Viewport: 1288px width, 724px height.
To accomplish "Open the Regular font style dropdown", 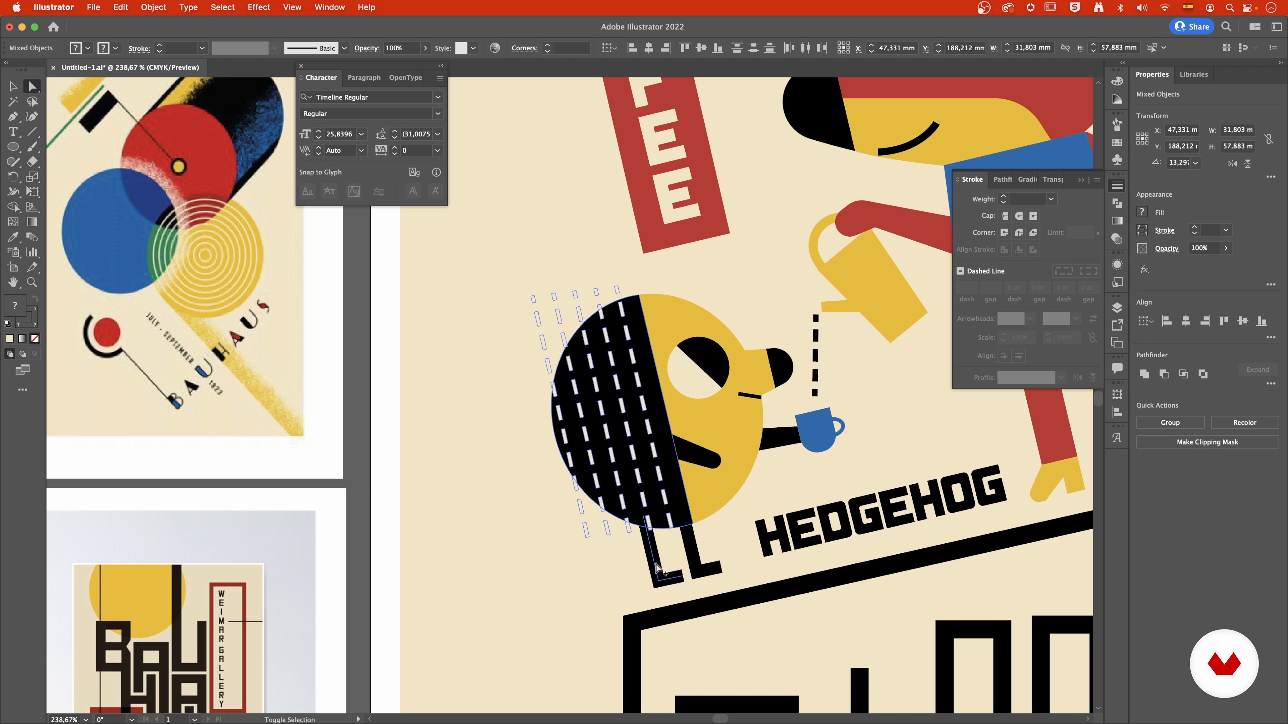I will (x=438, y=113).
